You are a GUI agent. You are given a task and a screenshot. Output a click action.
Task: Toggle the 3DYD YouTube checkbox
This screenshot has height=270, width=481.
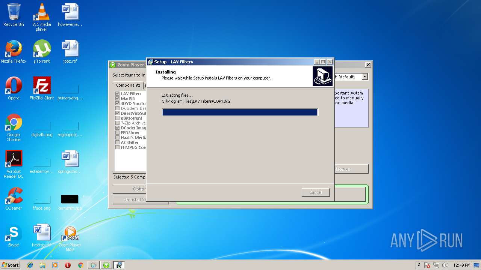point(118,103)
